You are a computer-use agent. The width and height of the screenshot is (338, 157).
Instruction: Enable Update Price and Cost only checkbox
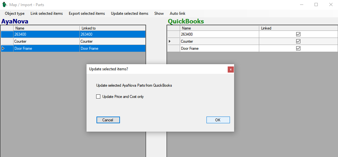pyautogui.click(x=98, y=97)
